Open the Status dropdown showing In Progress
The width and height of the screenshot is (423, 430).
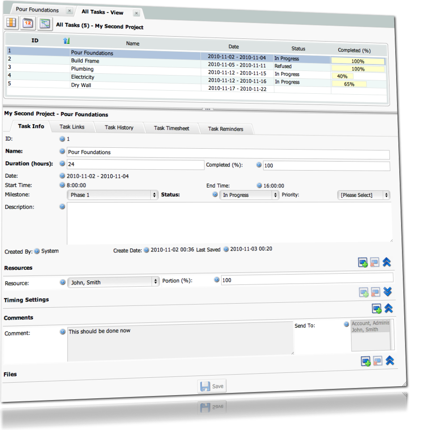tap(250, 195)
